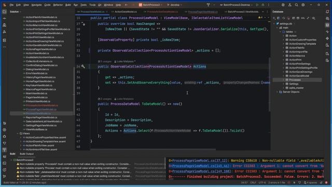Click the refresh icon in Database toolbar
The image size is (332, 187).
[284, 18]
